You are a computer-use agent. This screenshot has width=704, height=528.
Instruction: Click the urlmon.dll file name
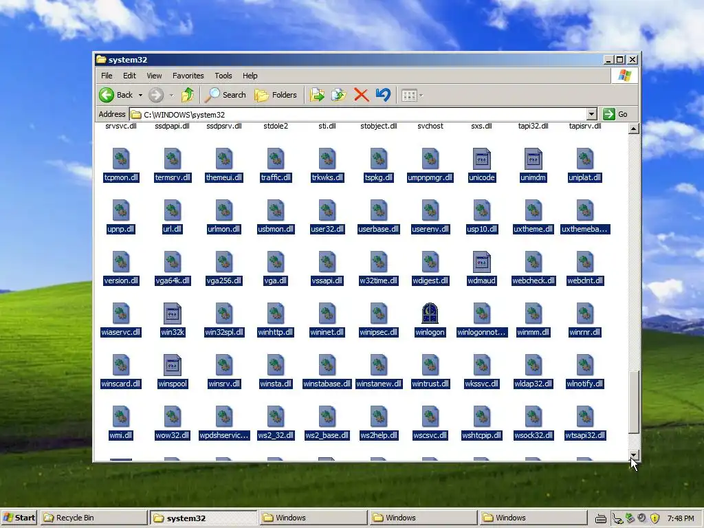(224, 229)
